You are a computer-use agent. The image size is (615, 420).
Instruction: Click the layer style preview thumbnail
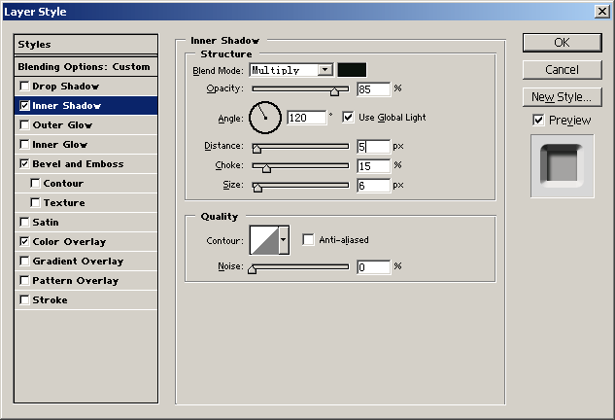click(x=563, y=166)
